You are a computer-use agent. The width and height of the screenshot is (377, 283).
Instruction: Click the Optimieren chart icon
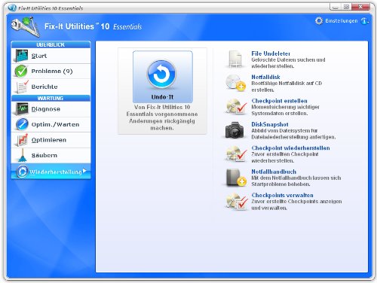[22, 140]
